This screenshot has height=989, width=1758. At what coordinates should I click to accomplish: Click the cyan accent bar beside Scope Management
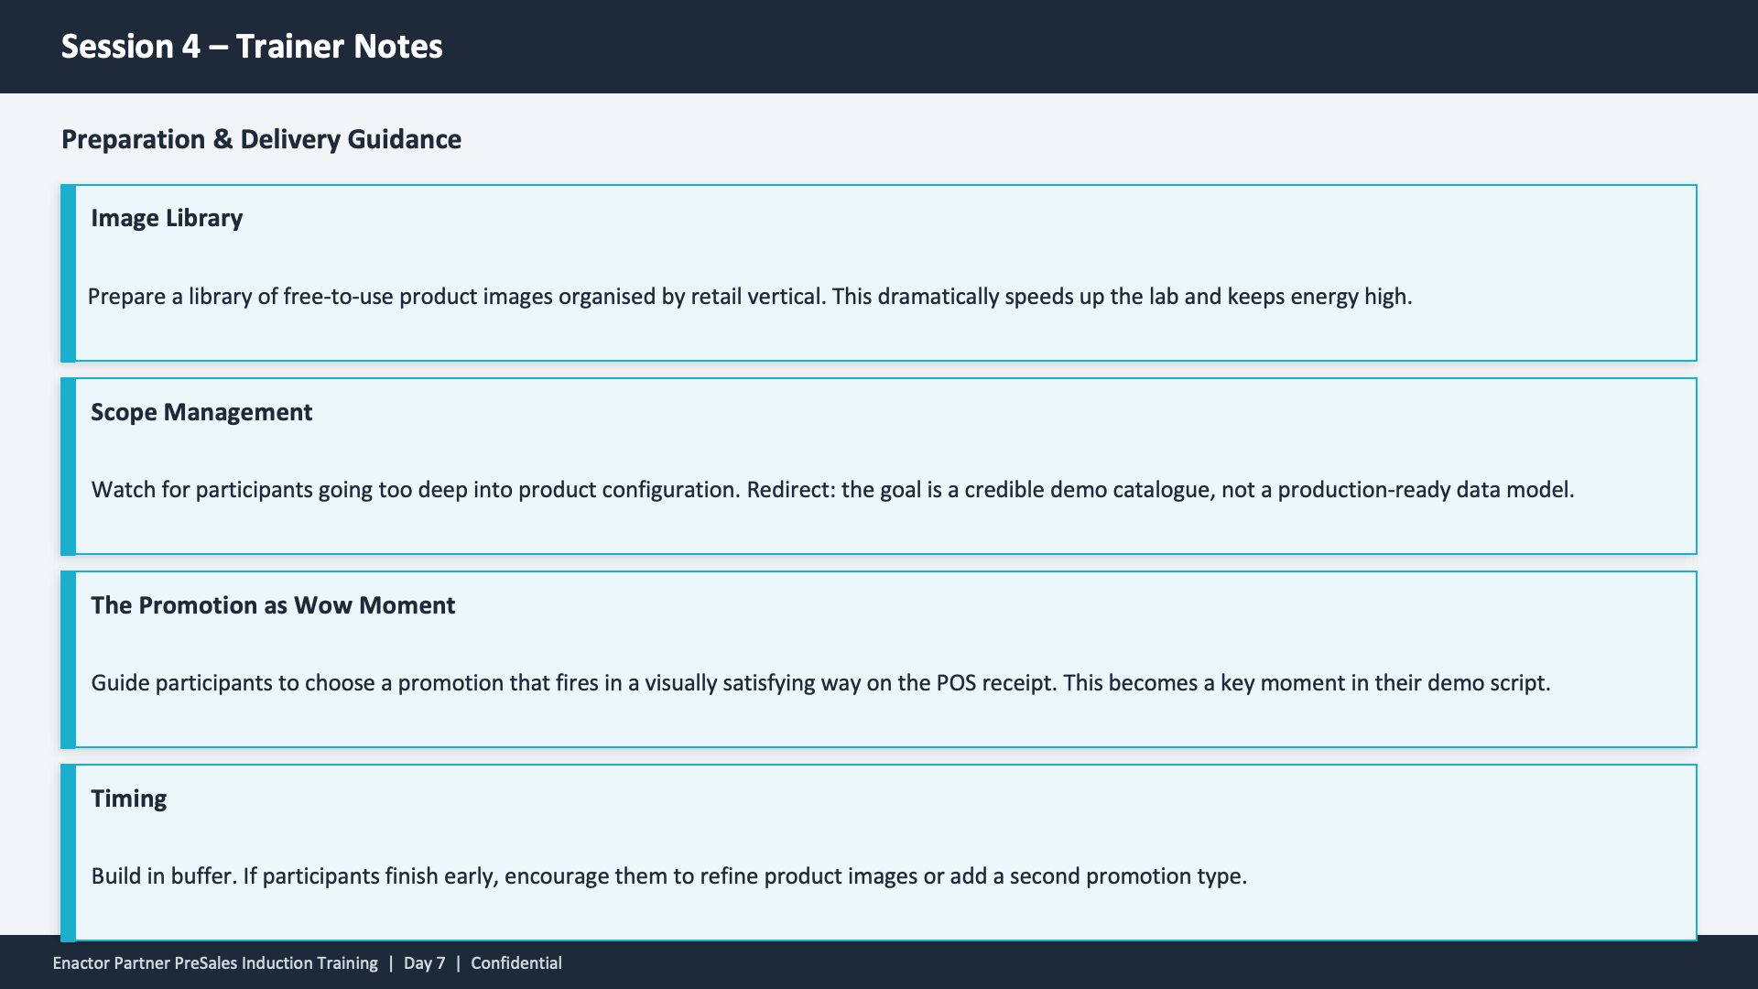68,466
